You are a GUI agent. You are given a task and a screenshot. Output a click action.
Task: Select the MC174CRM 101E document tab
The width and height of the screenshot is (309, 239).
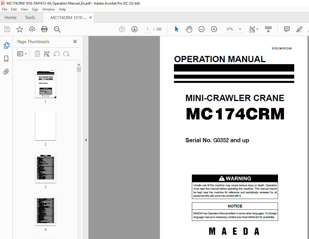(x=69, y=18)
